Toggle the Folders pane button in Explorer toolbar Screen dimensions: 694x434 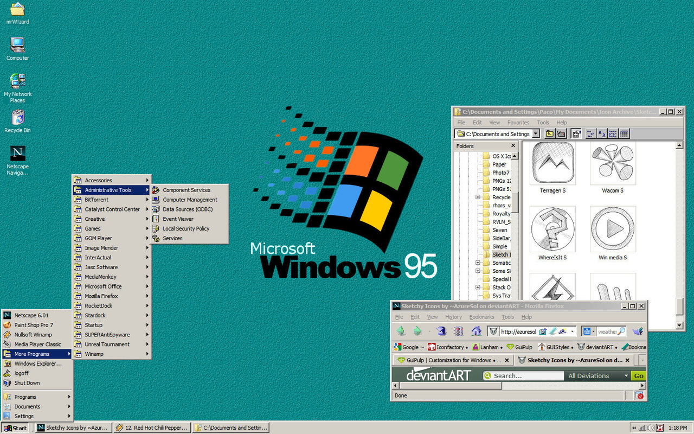(576, 133)
